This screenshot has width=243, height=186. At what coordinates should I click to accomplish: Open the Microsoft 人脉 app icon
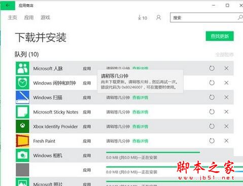click(x=22, y=68)
